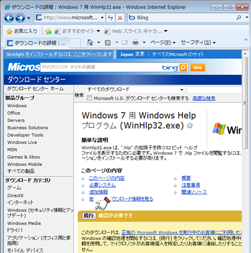
Task: Select Windows Live product group
Action: coord(22,143)
